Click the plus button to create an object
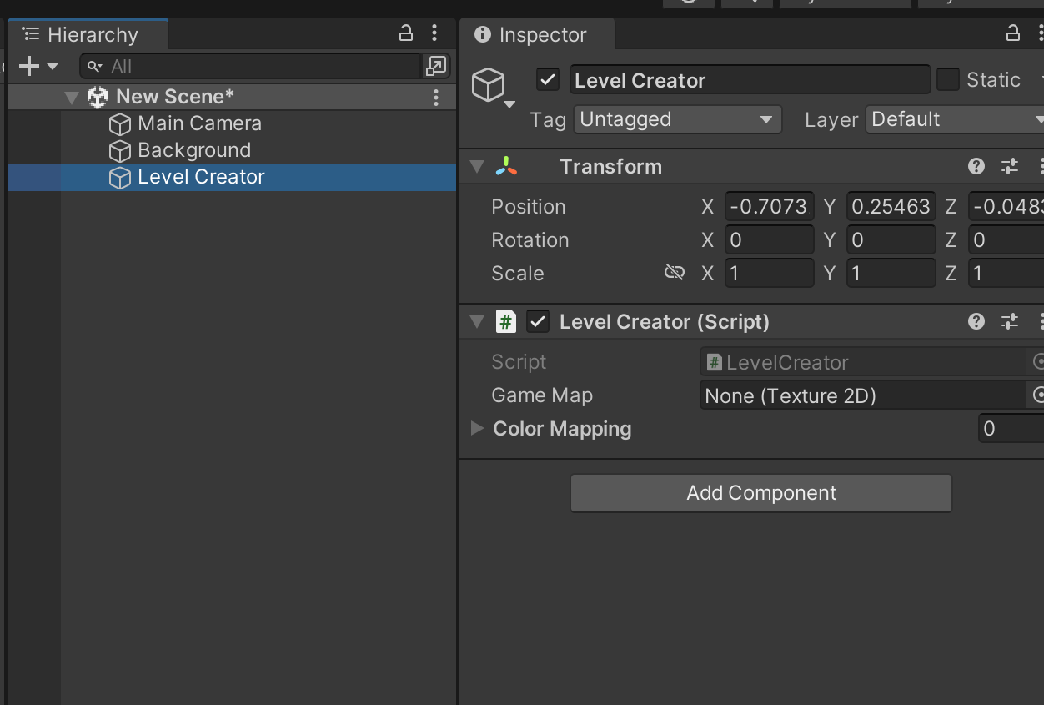Screen dimensions: 1044x705 [x=30, y=66]
